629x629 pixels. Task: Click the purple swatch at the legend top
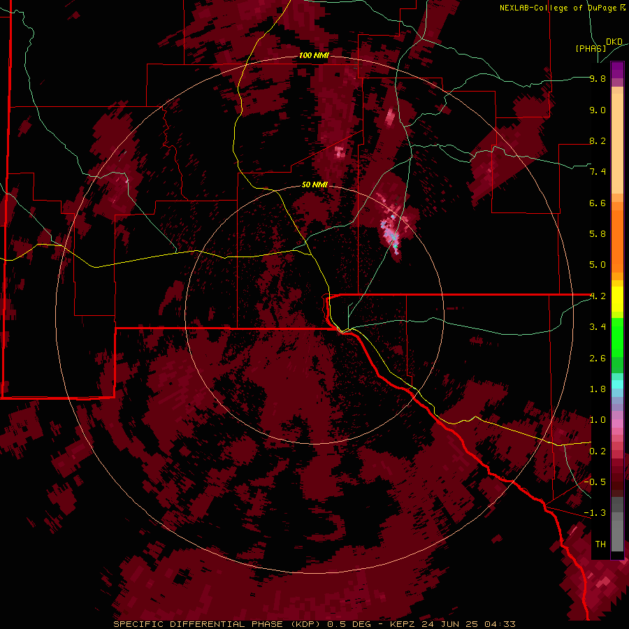tap(617, 70)
